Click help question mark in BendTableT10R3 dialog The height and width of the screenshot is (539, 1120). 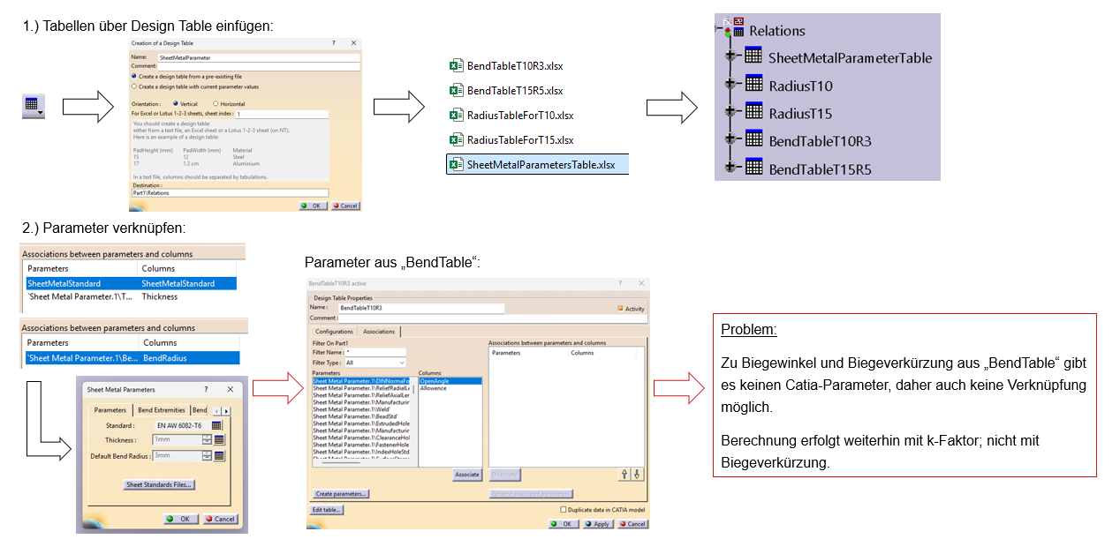(619, 283)
